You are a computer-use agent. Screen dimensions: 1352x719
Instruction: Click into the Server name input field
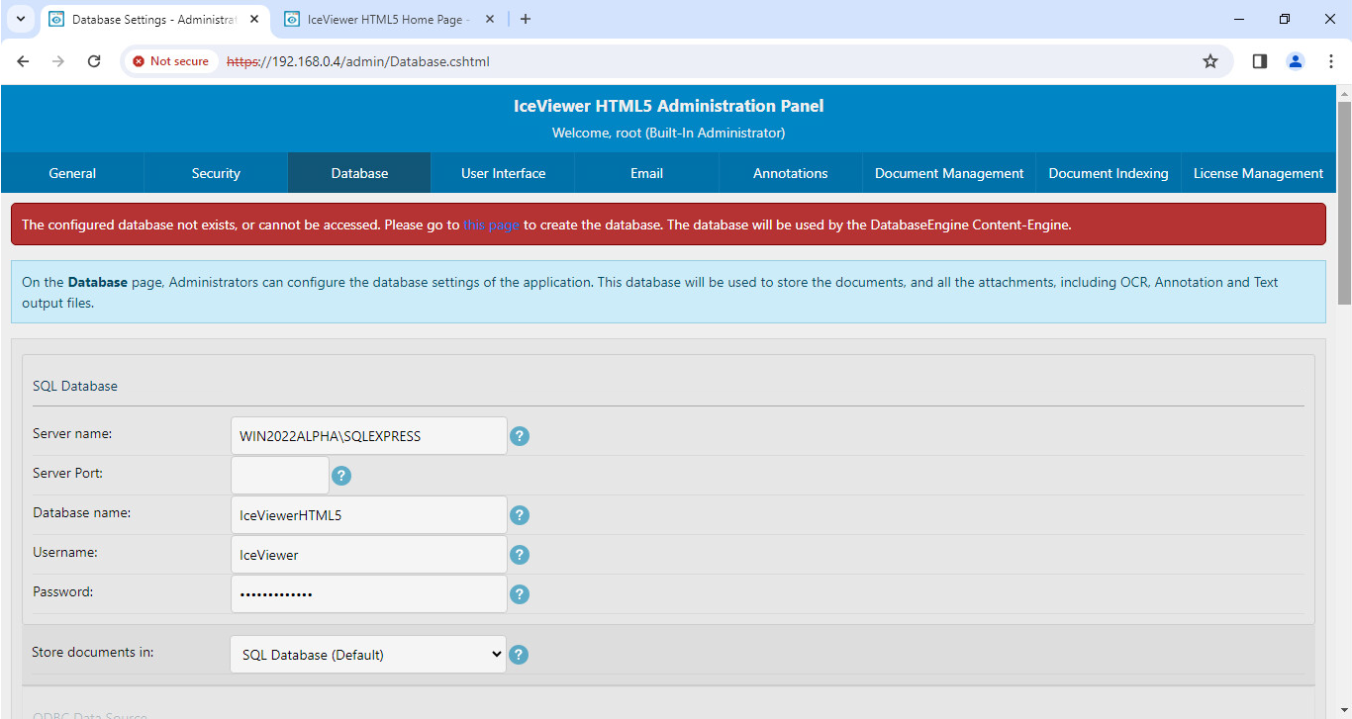pyautogui.click(x=368, y=436)
